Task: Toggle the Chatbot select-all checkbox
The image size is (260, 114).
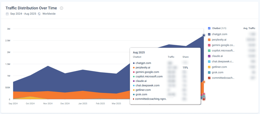Action: (209, 28)
